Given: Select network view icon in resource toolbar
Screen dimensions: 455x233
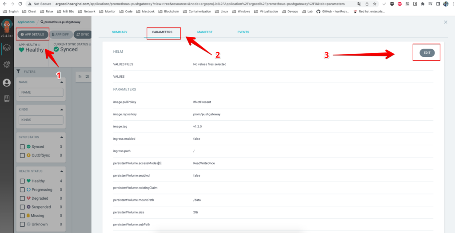Looking at the screenshot, I should [x=87, y=77].
